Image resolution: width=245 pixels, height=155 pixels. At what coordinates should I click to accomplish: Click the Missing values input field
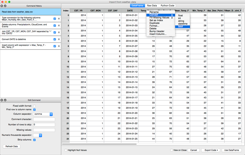point(44,130)
